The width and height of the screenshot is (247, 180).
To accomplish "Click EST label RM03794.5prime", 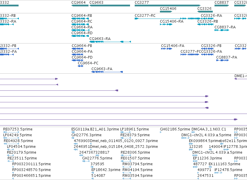I will [138, 164].
